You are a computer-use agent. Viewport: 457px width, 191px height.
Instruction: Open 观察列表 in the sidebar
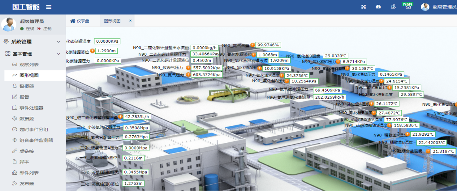pos(29,65)
